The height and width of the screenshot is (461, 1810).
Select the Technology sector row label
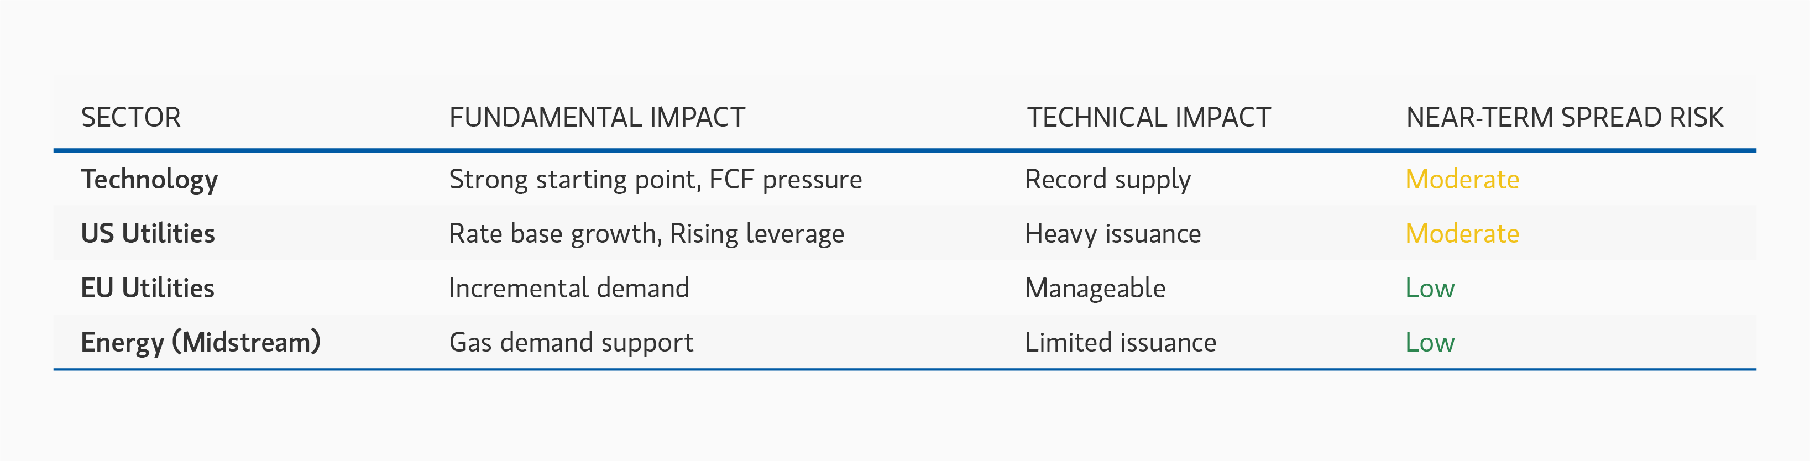(x=149, y=180)
